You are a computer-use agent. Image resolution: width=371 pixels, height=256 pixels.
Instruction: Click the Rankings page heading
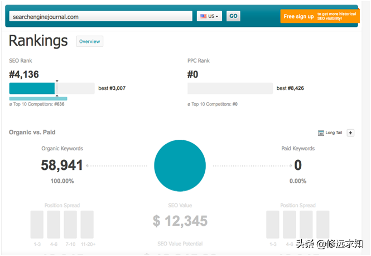coord(38,41)
